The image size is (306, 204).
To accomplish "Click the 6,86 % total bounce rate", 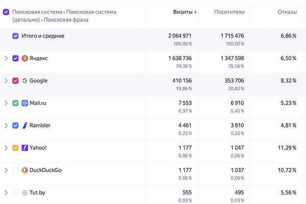I will 289,36.
